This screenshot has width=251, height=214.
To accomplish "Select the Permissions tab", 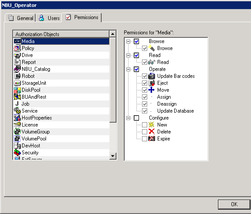I will pos(82,17).
